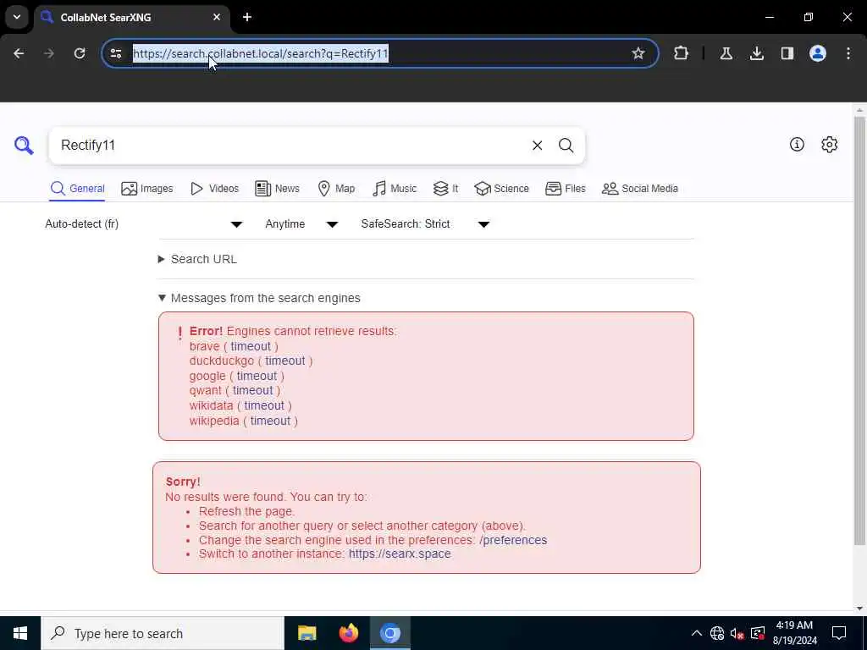Image resolution: width=867 pixels, height=650 pixels.
Task: Open the Anytime time range dropdown
Action: coord(302,223)
